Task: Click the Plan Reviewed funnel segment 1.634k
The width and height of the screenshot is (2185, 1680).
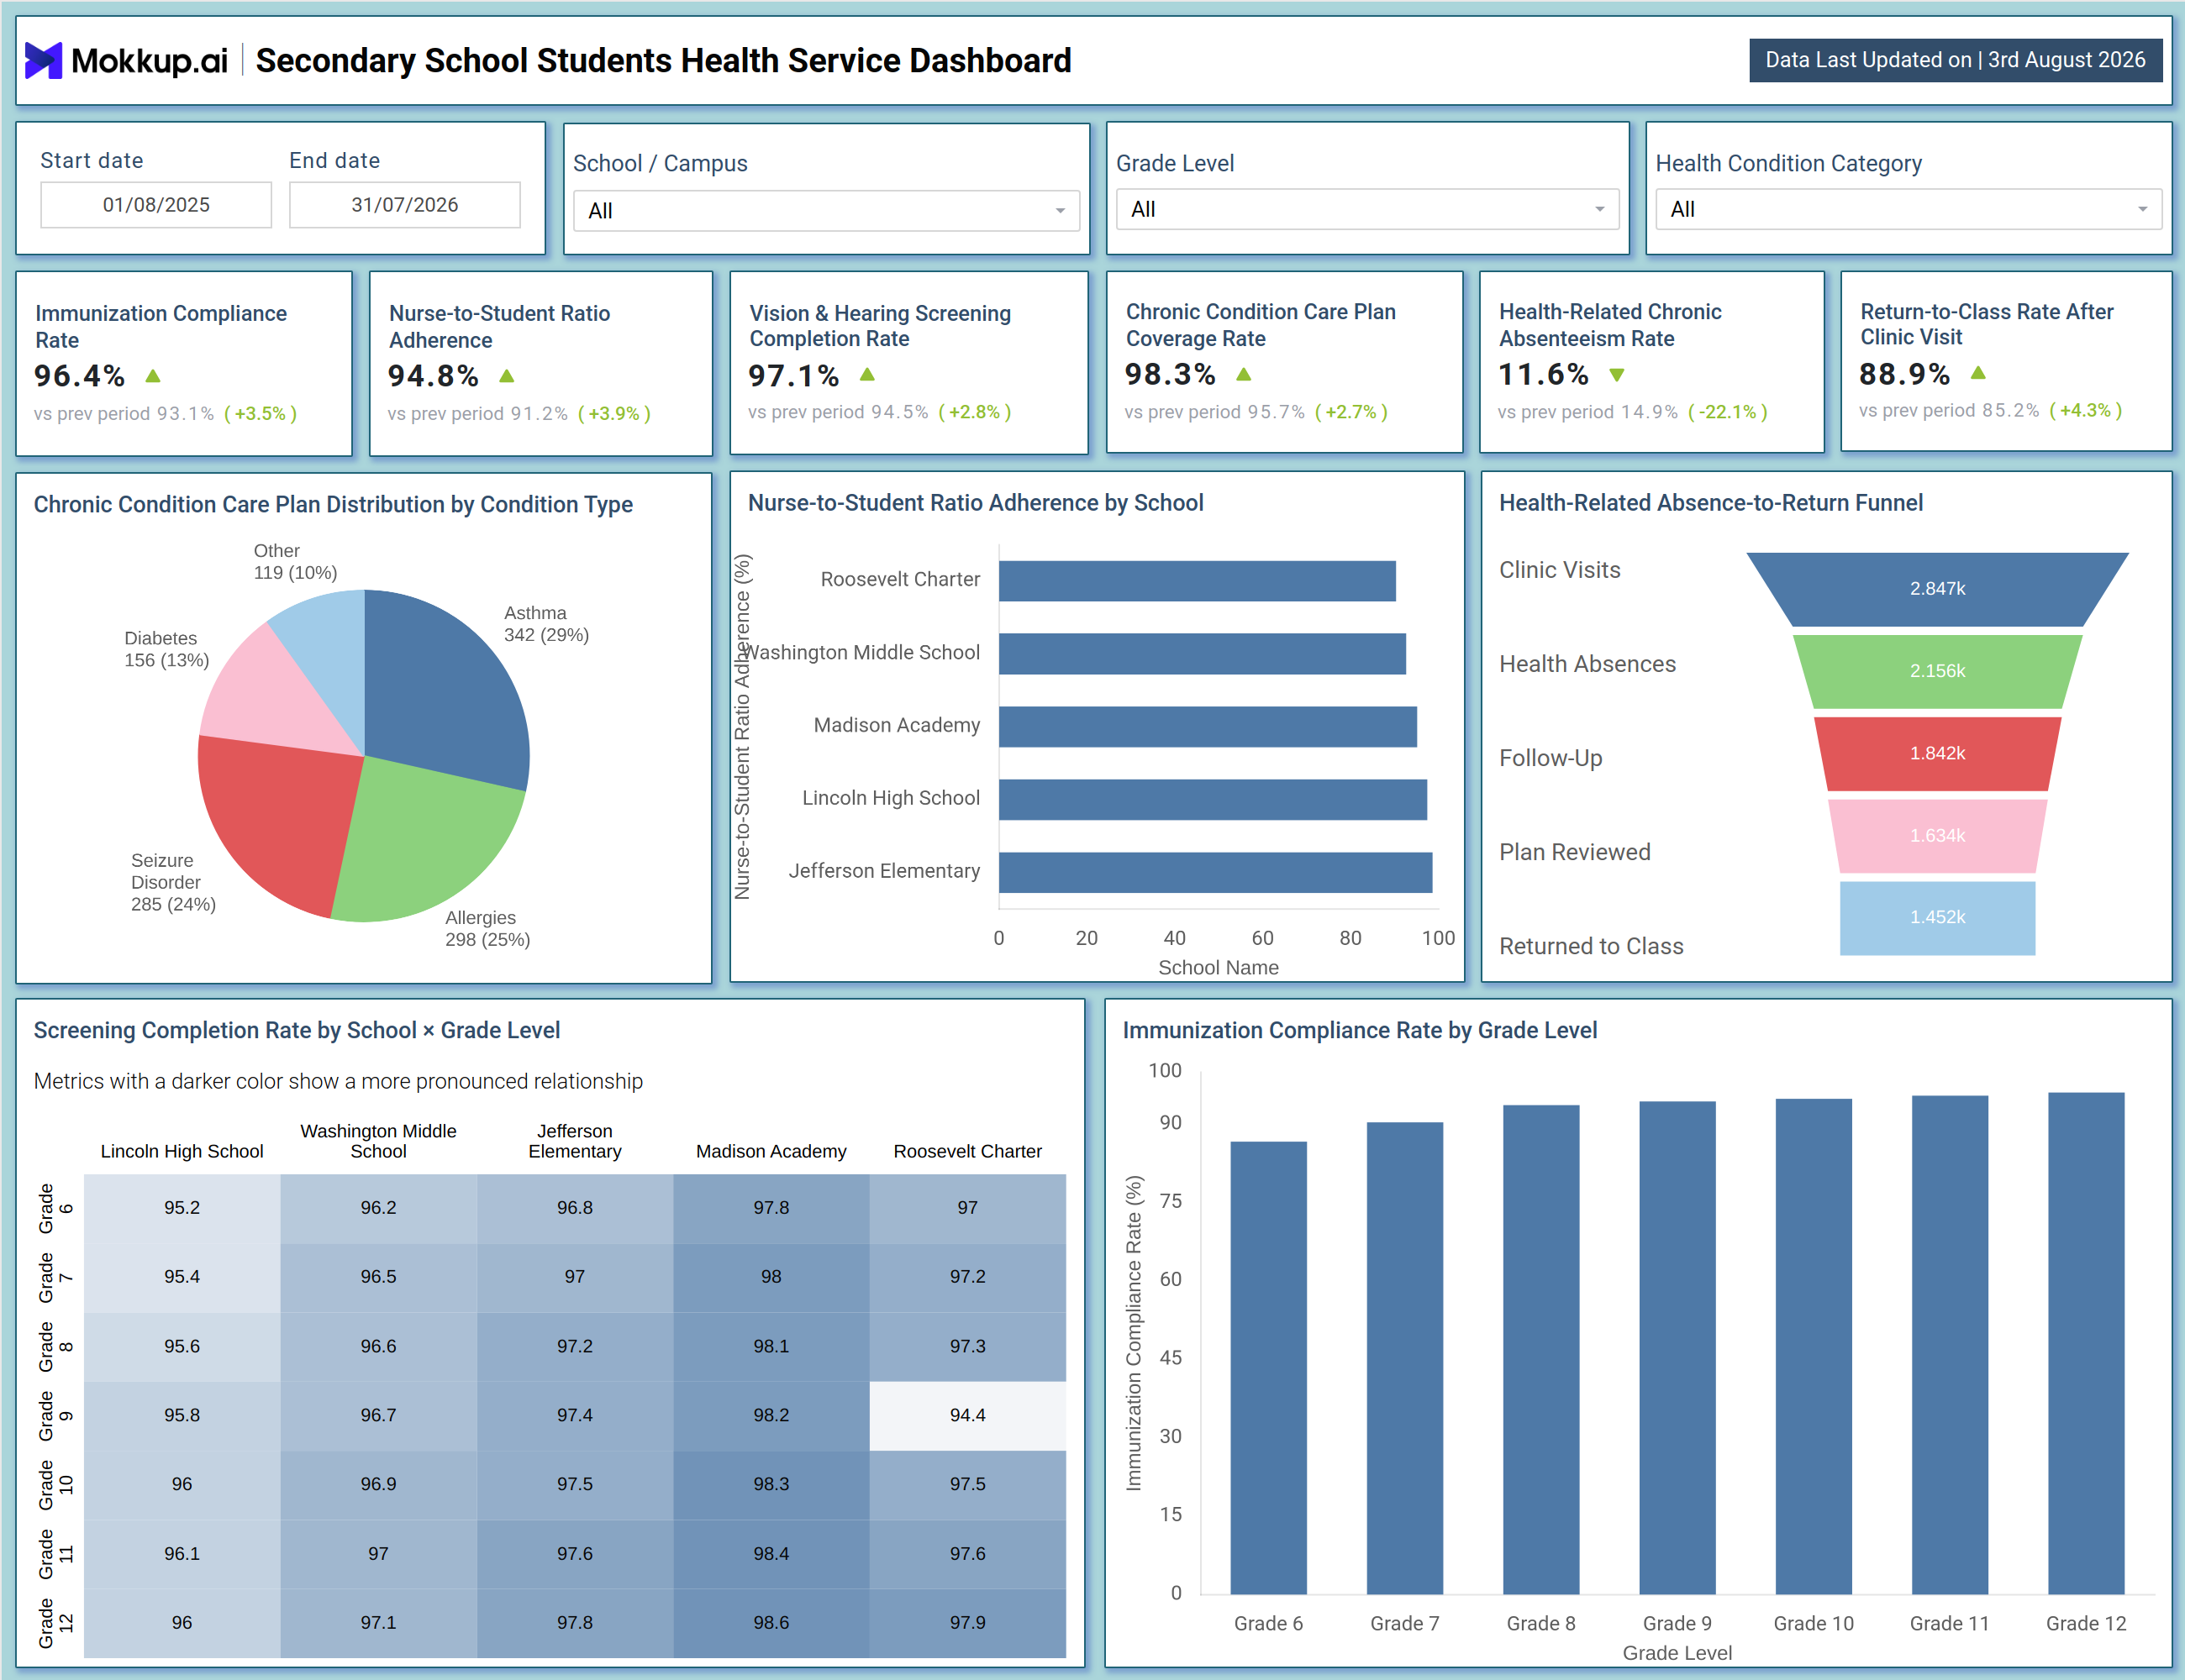Action: pyautogui.click(x=1938, y=836)
